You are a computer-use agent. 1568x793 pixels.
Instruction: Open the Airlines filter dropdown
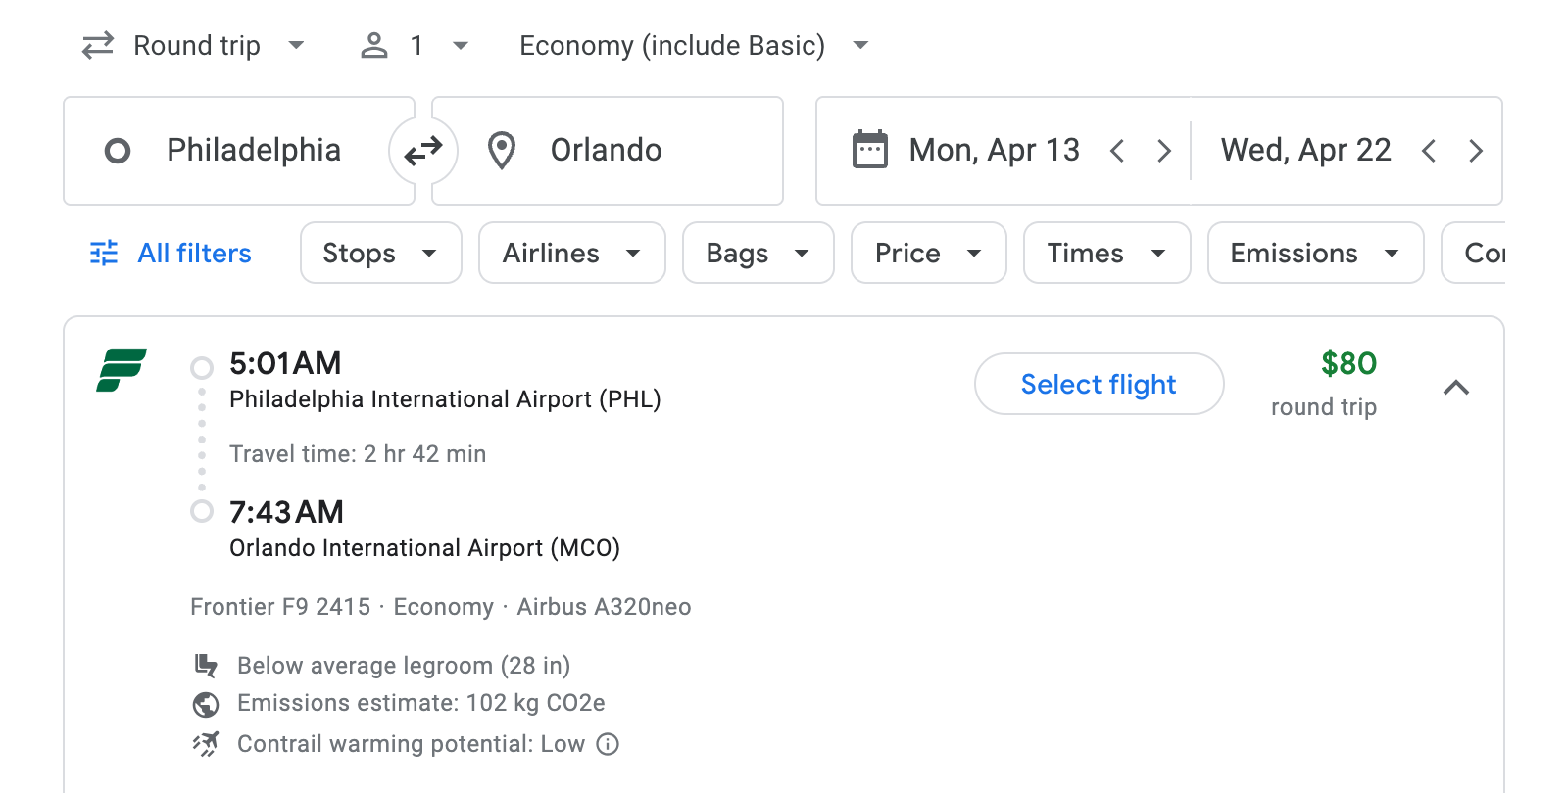571,253
